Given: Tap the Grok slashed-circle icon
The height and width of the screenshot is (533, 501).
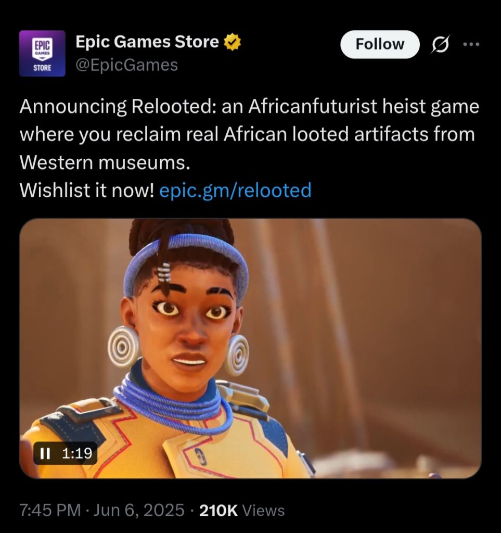Looking at the screenshot, I should pyautogui.click(x=441, y=44).
